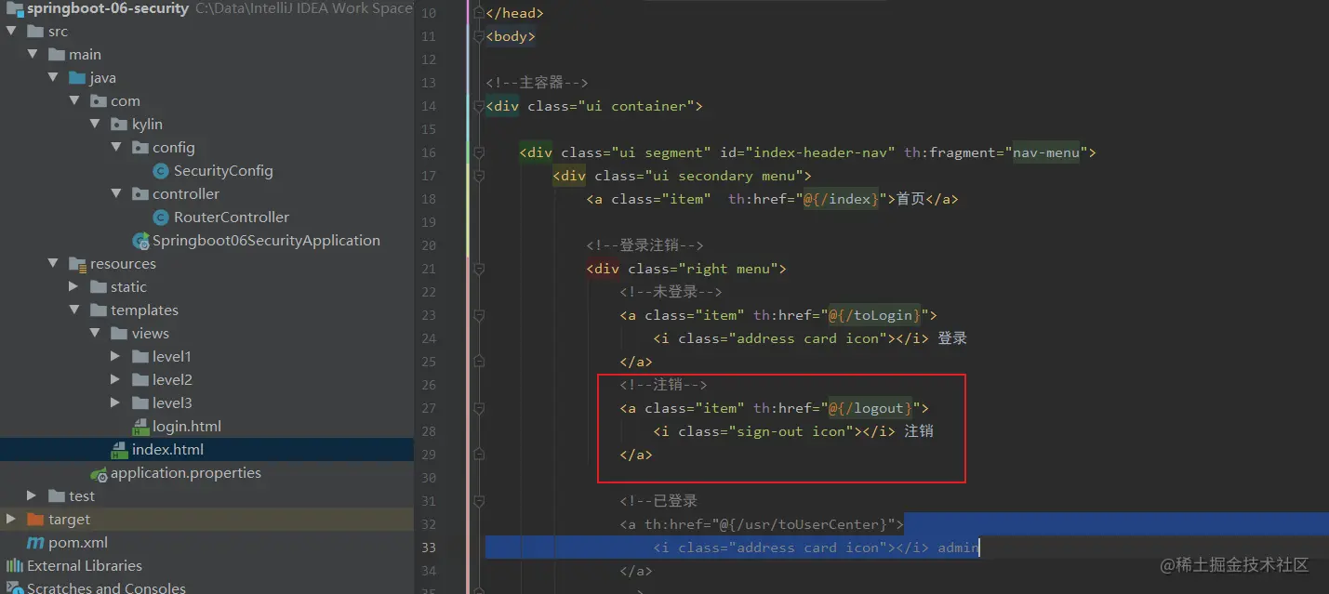Image resolution: width=1329 pixels, height=594 pixels.
Task: Expand the test folder arrow
Action: pyautogui.click(x=32, y=496)
